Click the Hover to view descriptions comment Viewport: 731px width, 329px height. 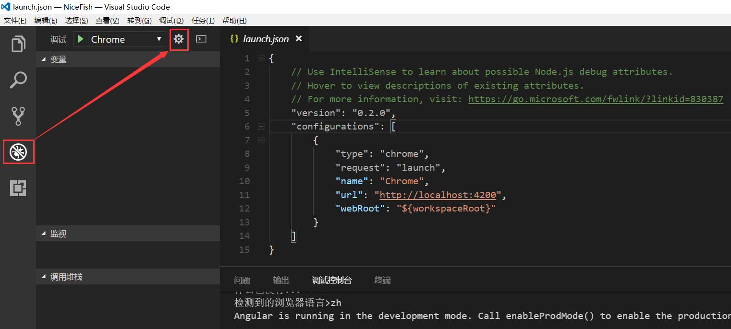438,86
